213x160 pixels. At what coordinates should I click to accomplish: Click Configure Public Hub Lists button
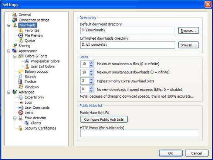pos(104,120)
